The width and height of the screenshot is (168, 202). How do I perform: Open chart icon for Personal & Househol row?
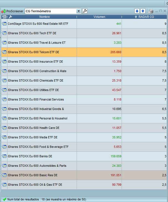4,119
